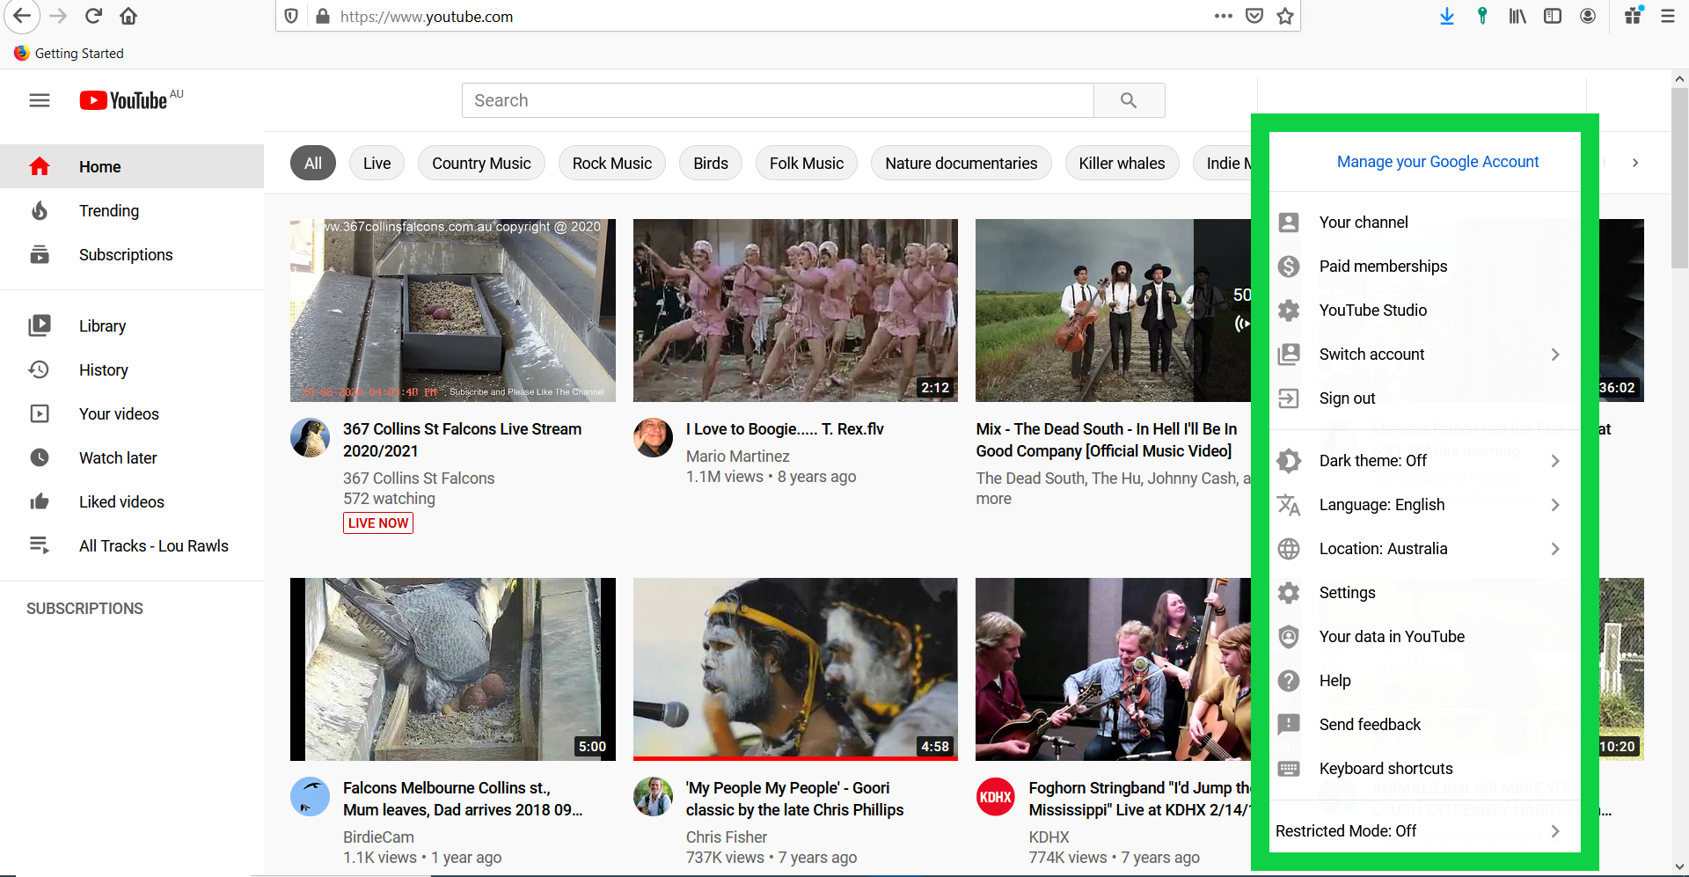Click the History sidebar icon
This screenshot has height=877, width=1689.
pyautogui.click(x=40, y=369)
